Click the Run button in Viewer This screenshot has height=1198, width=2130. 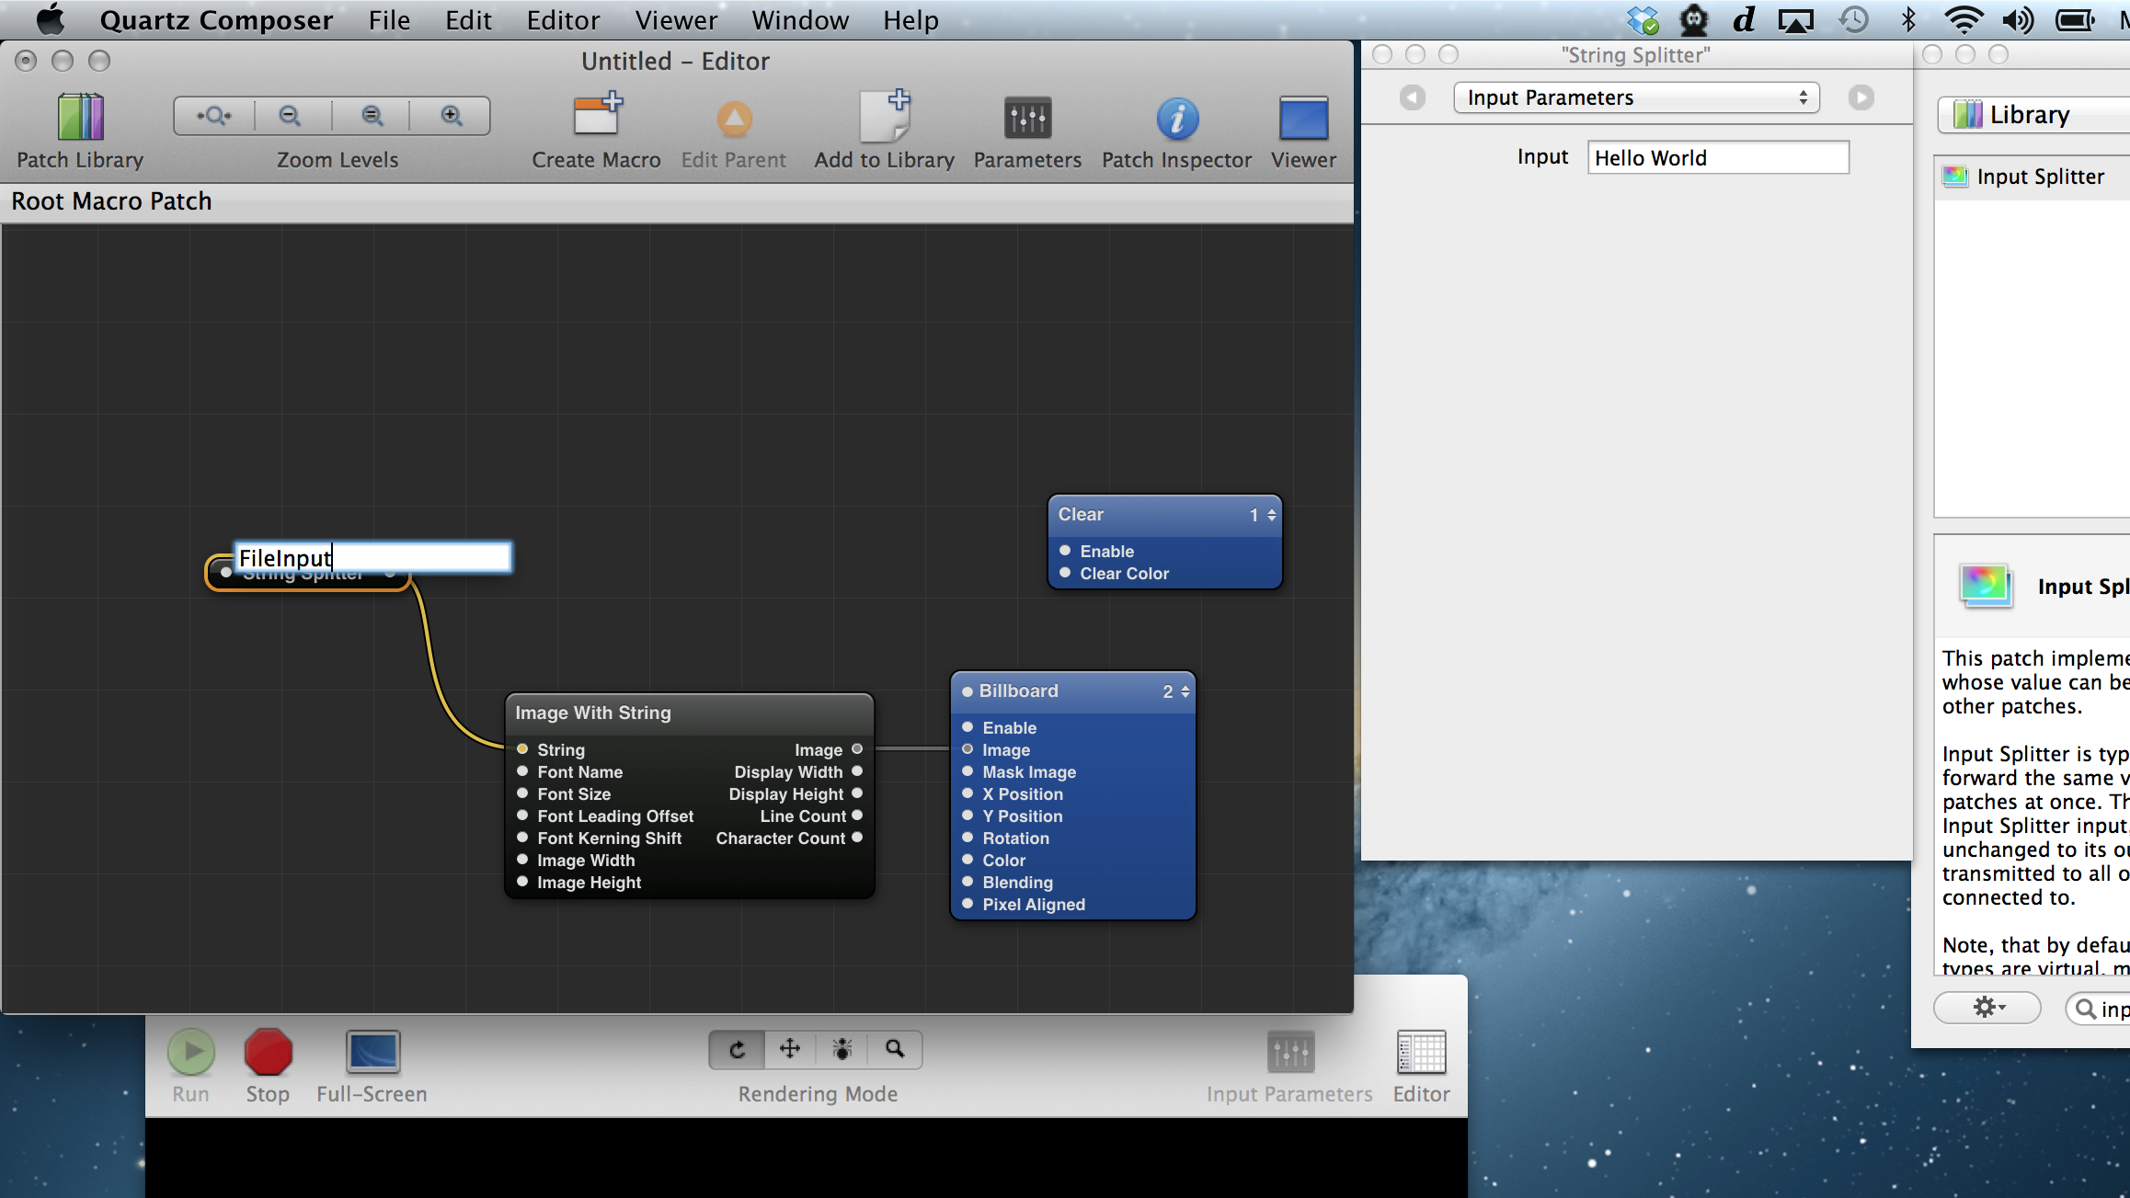[191, 1052]
